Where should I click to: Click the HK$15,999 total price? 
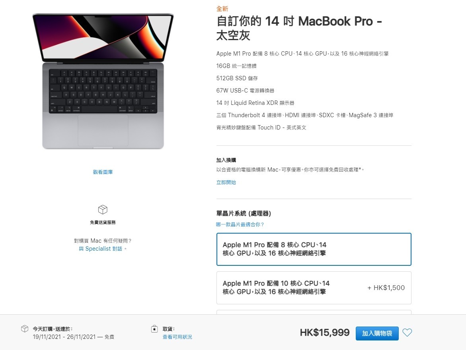point(325,333)
